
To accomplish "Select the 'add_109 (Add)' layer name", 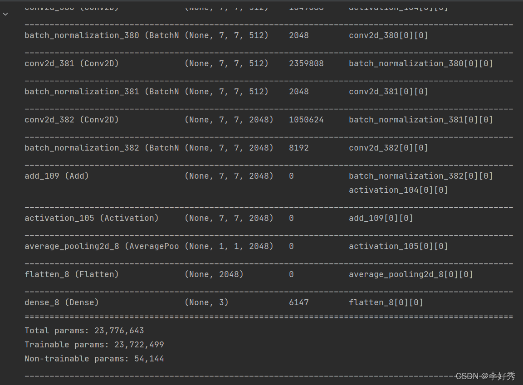I will tap(57, 175).
